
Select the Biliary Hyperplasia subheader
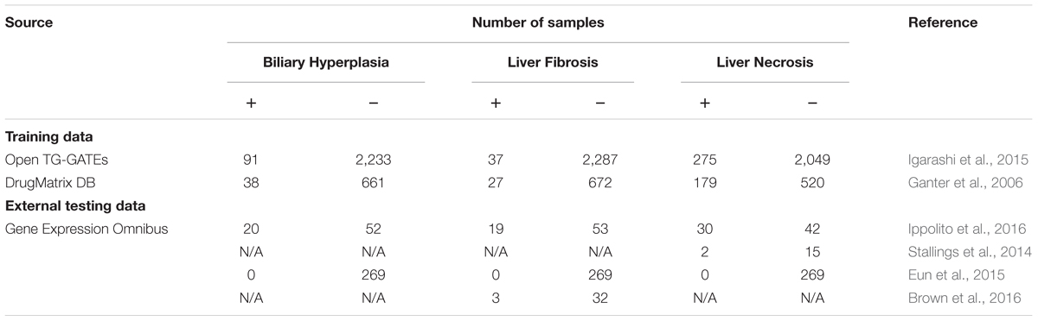pyautogui.click(x=327, y=62)
